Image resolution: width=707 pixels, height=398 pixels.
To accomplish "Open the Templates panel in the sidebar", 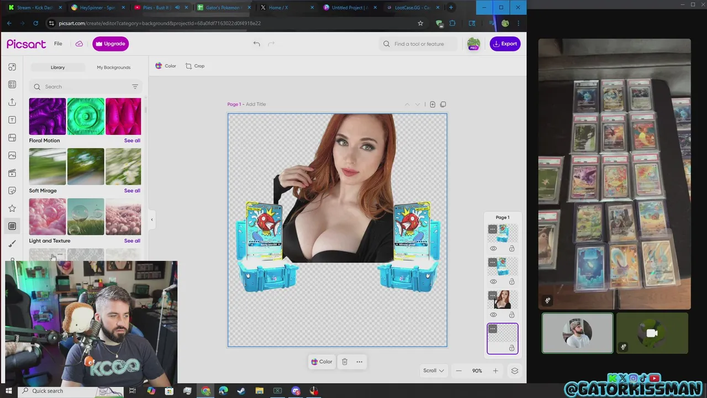I will click(x=12, y=85).
